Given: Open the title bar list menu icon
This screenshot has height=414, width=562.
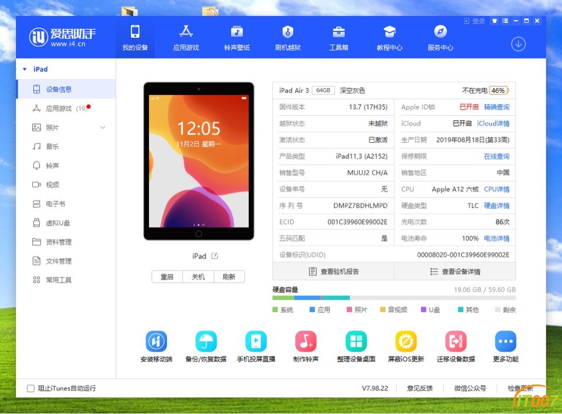Looking at the screenshot, I should [x=505, y=21].
